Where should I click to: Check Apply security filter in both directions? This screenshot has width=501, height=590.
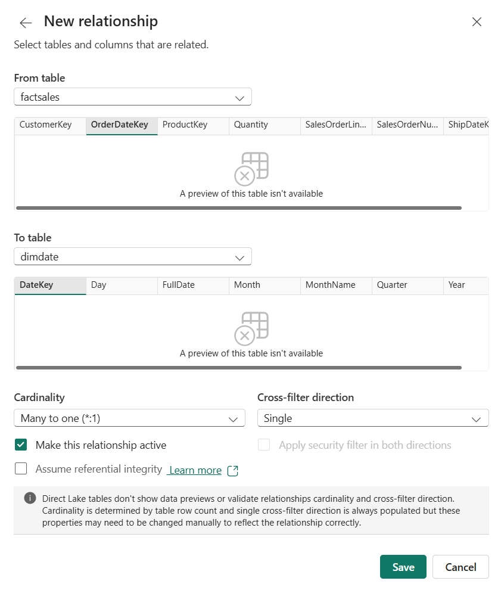264,445
